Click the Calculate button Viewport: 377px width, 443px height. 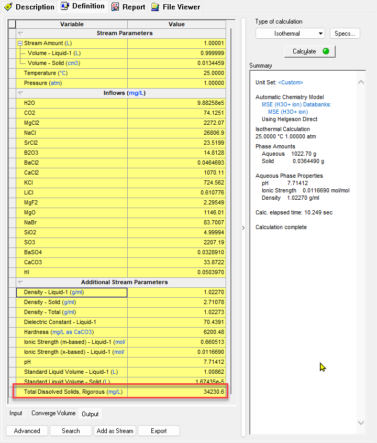309,51
